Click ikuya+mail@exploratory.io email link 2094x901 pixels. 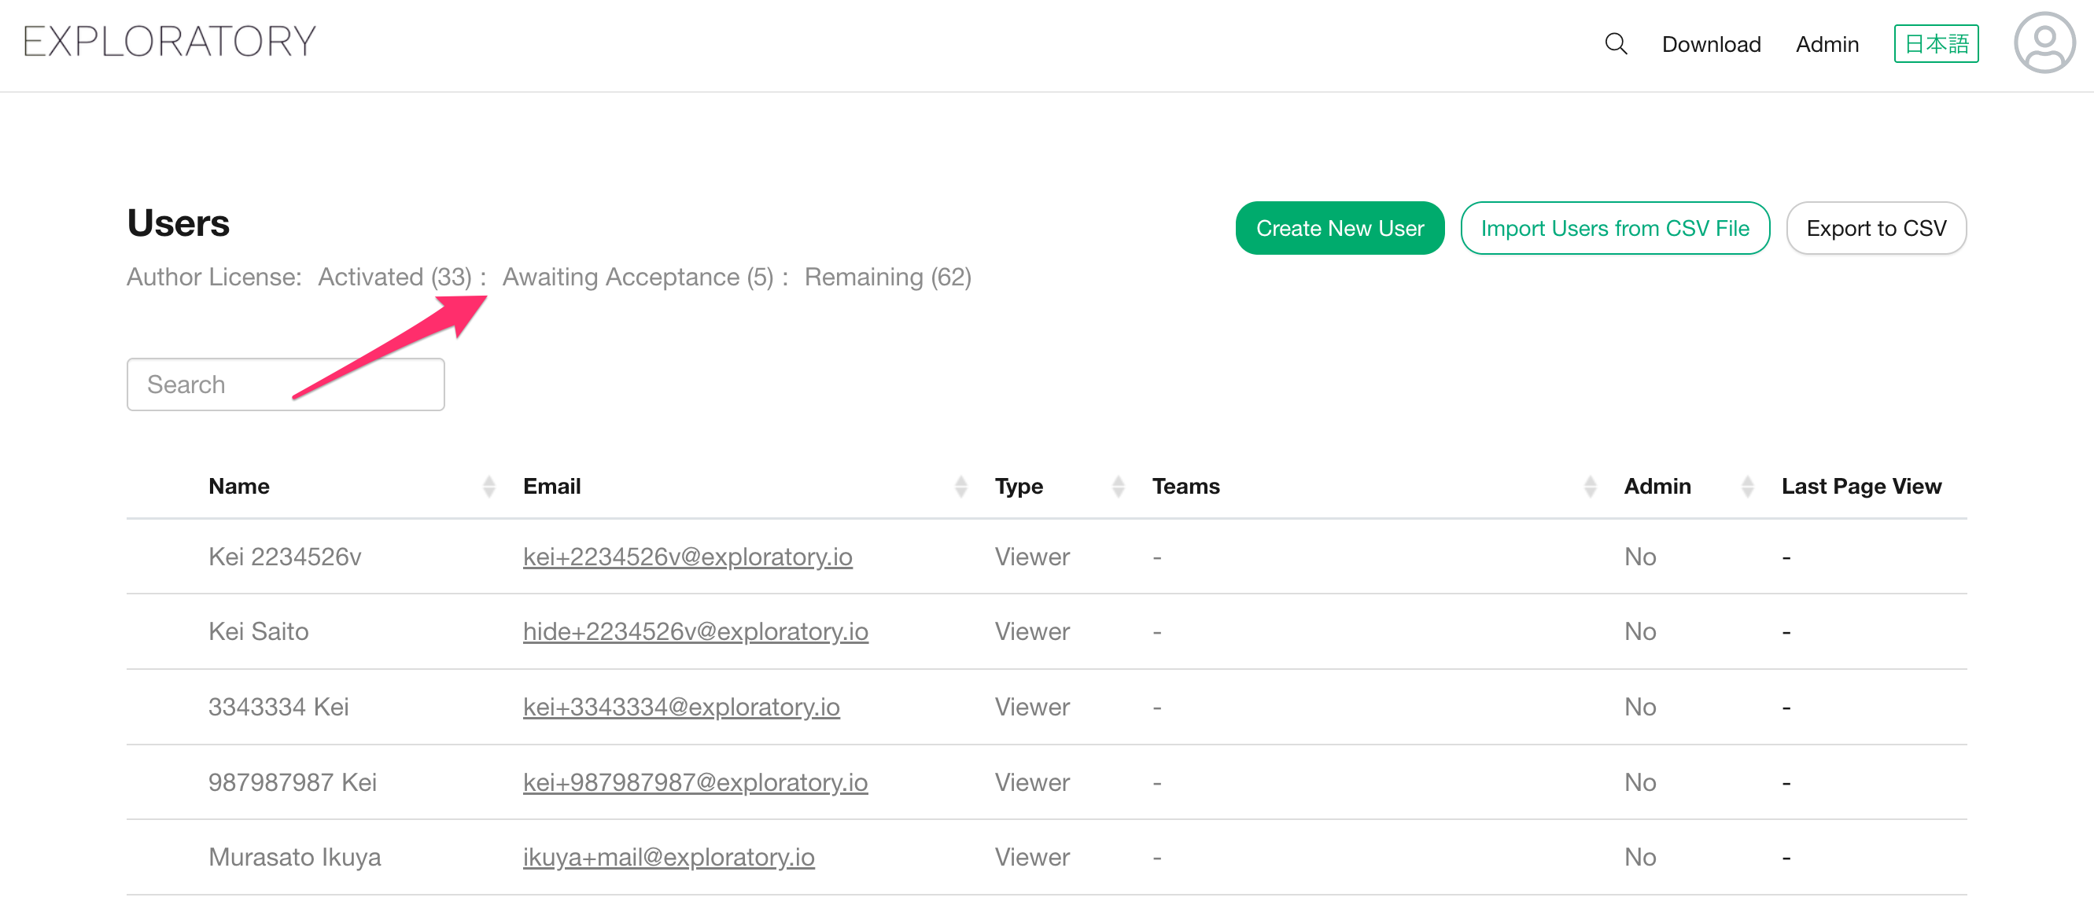pos(668,857)
